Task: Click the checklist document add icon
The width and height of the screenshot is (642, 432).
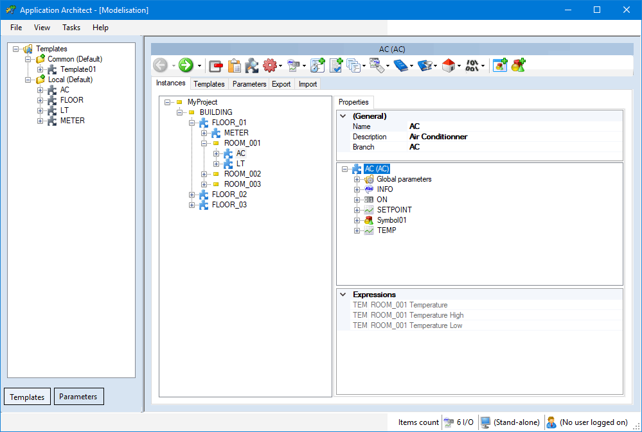Action: tap(336, 65)
